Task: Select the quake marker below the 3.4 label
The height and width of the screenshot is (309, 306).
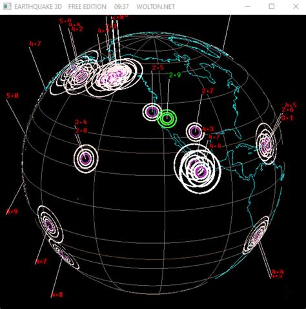Action: [86, 158]
